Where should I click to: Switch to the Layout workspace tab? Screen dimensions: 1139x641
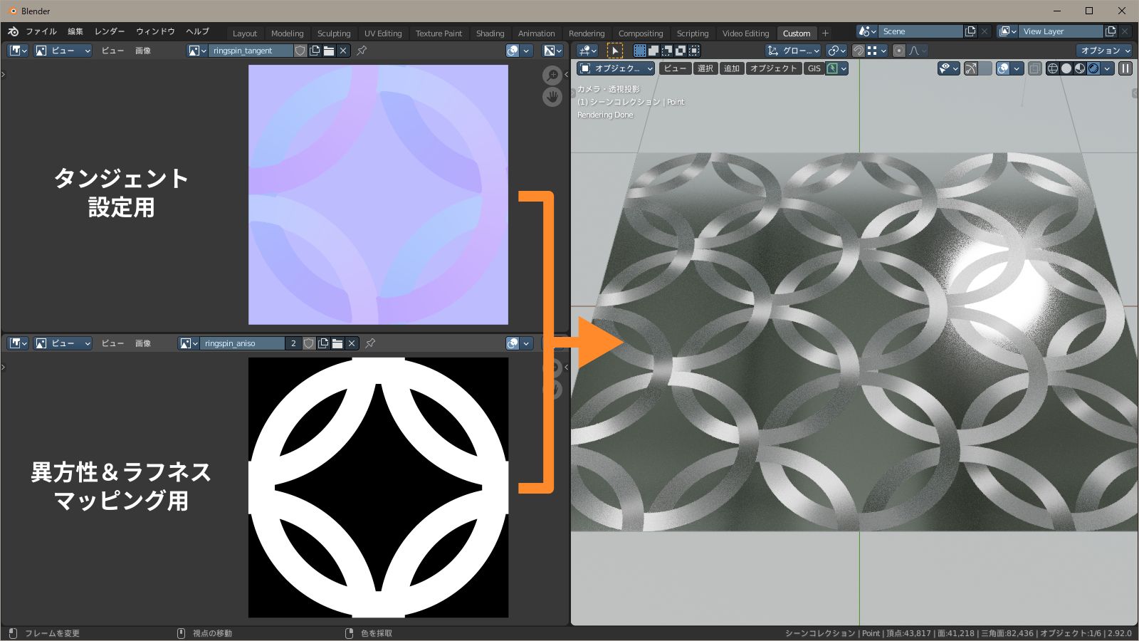click(x=245, y=33)
